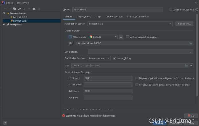Enable Share through VCS checkbox
The height and width of the screenshot is (126, 199).
point(171,9)
